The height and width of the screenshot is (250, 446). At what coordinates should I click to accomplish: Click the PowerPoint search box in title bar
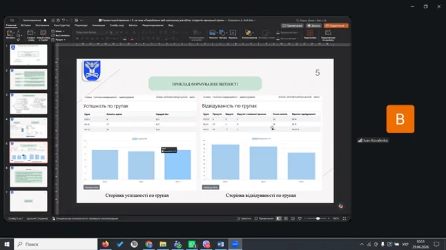click(x=311, y=21)
